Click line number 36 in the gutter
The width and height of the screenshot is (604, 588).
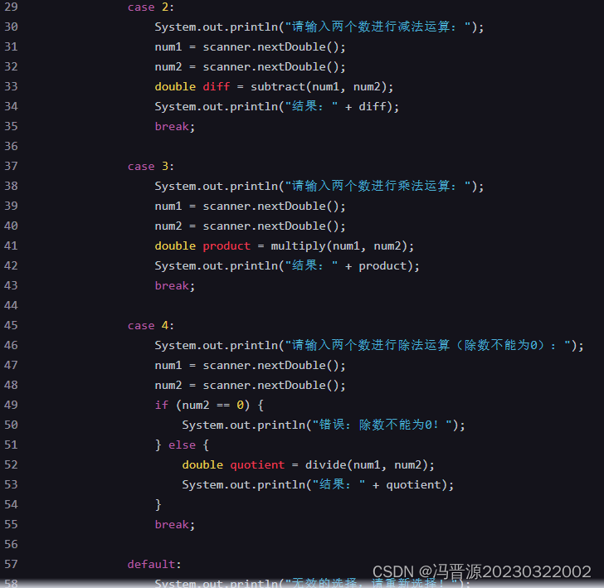pos(11,146)
